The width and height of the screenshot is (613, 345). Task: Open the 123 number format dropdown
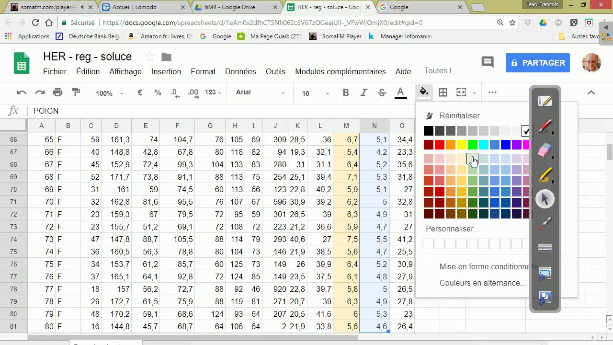pos(214,92)
